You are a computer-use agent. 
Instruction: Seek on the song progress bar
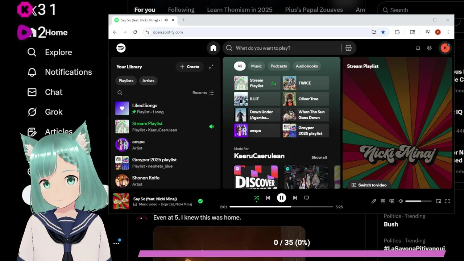[281, 207]
